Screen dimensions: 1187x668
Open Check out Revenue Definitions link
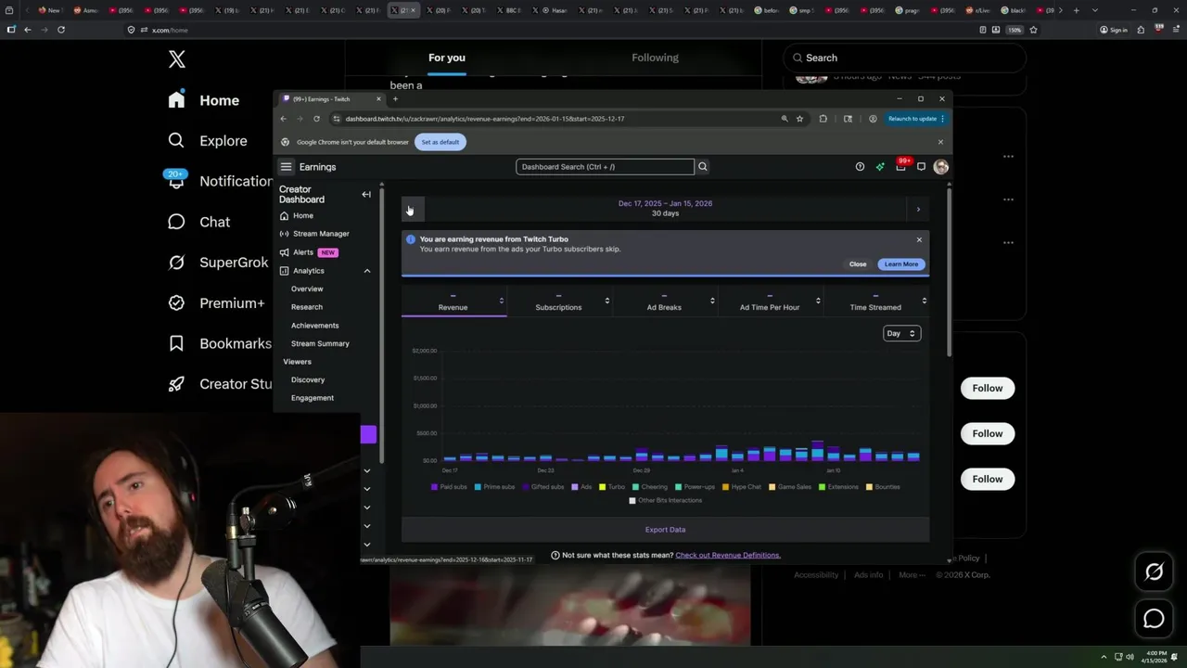(728, 555)
